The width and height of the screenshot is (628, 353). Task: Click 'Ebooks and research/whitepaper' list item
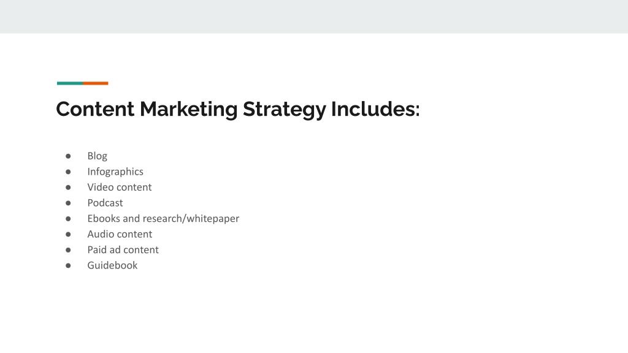point(163,219)
